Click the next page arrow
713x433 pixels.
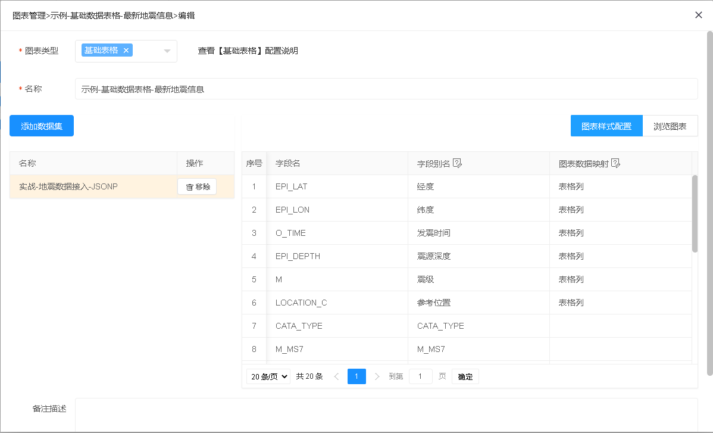coord(377,376)
